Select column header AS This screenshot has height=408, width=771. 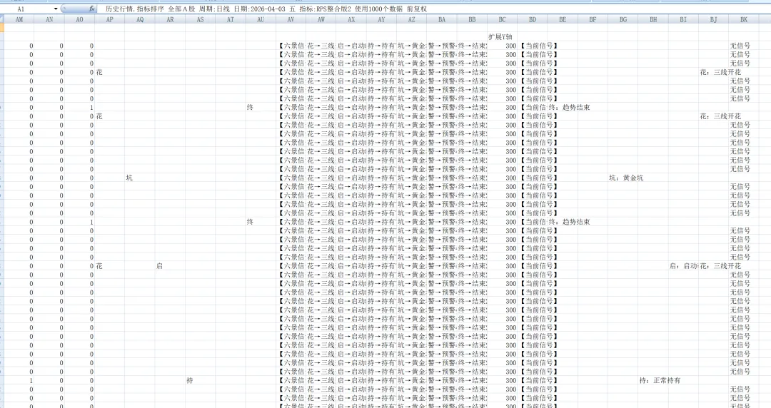(200, 20)
